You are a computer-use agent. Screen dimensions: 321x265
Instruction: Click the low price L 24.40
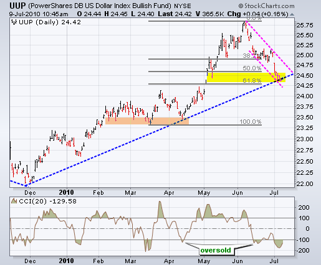click(143, 14)
